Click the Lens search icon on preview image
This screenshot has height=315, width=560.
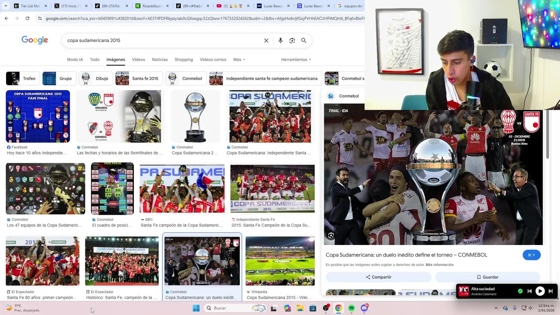[331, 235]
